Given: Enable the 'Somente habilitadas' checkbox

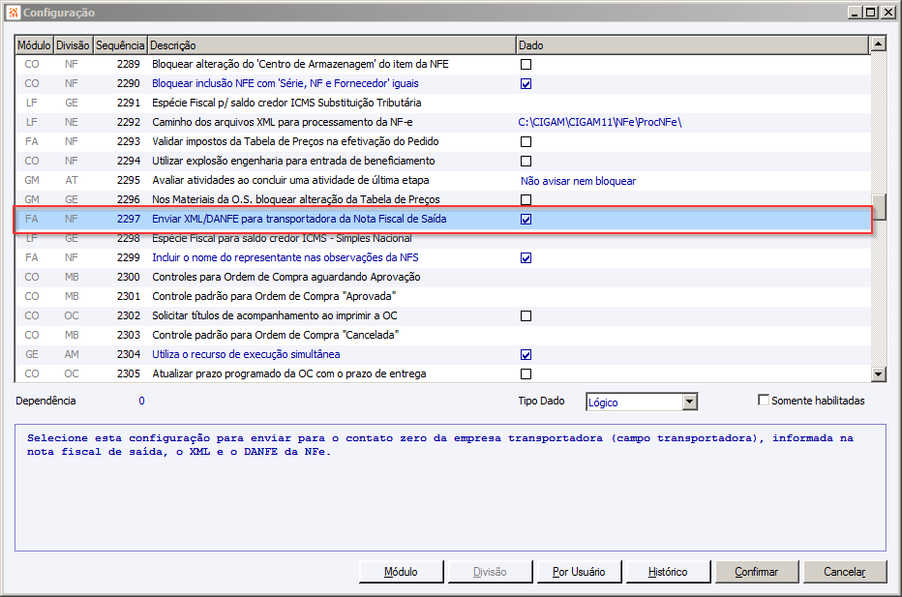Looking at the screenshot, I should (x=764, y=400).
